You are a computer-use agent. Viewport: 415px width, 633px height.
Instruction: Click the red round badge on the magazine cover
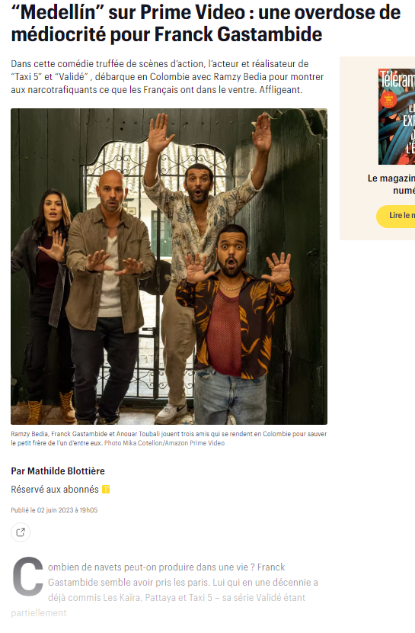(389, 99)
